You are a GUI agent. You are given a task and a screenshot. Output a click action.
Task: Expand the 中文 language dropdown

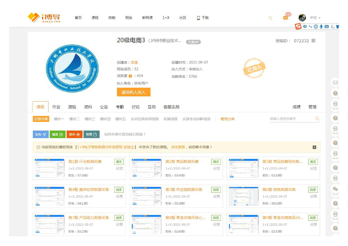pyautogui.click(x=315, y=18)
